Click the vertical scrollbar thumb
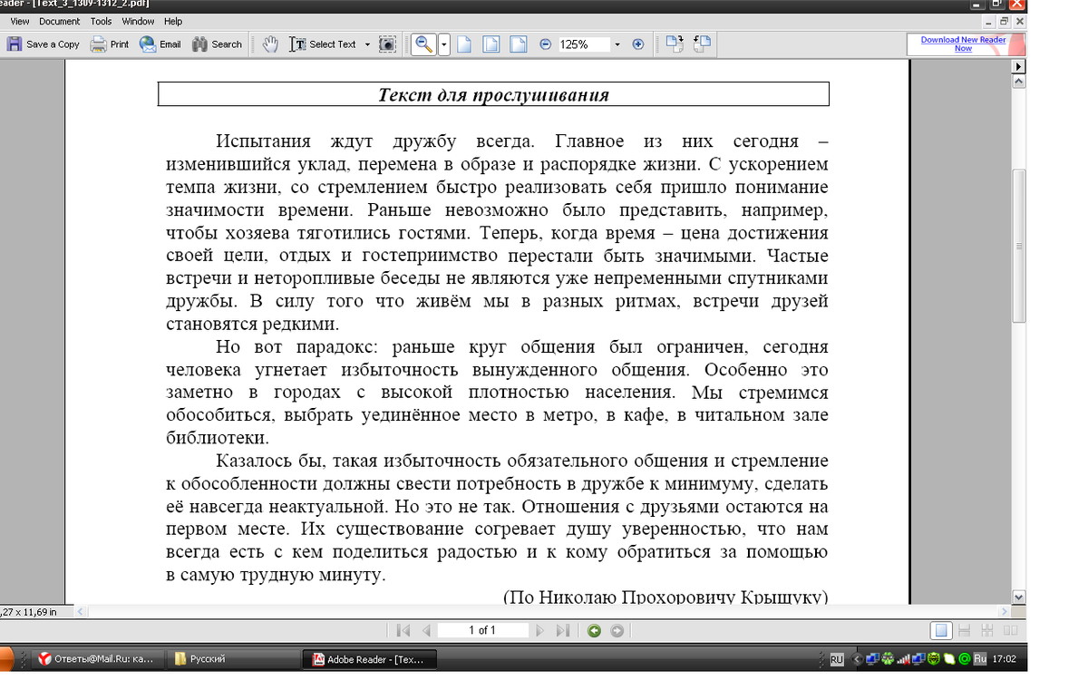The height and width of the screenshot is (680, 1088). pos(1019,246)
